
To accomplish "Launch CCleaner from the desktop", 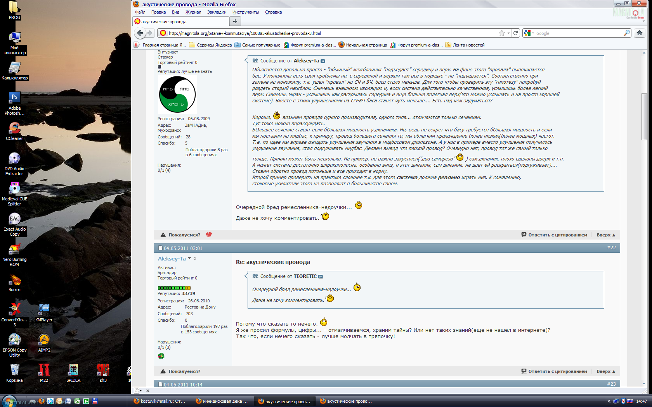I will 14,131.
